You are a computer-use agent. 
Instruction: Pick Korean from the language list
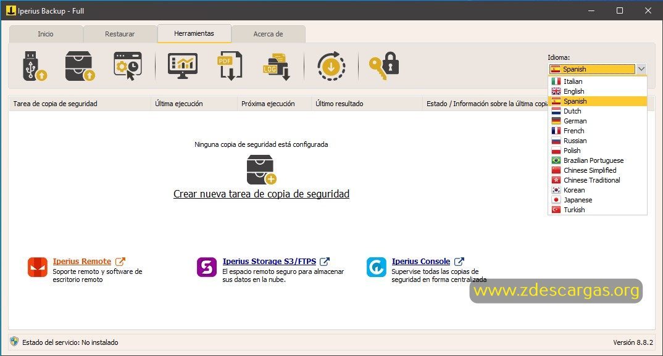[x=598, y=190]
